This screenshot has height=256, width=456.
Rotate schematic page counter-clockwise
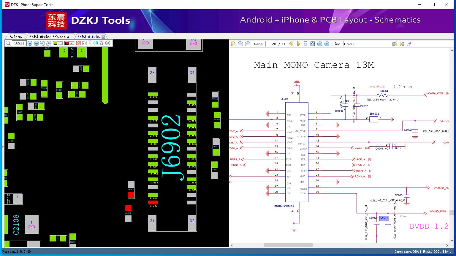click(x=248, y=44)
